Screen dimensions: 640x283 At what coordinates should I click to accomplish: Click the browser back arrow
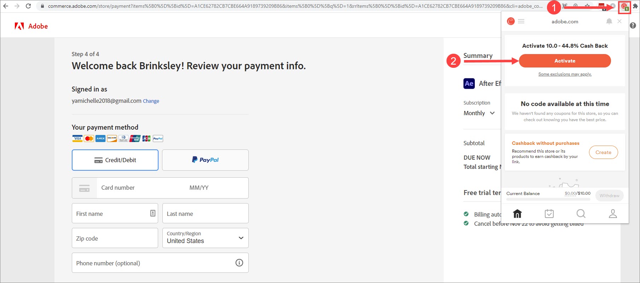[6, 6]
